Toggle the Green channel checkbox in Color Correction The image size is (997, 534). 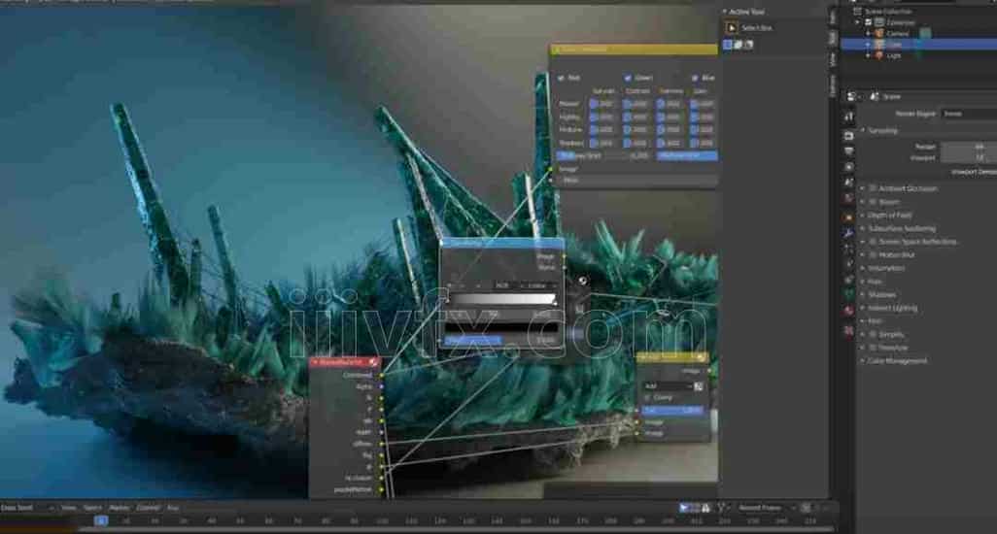click(628, 78)
